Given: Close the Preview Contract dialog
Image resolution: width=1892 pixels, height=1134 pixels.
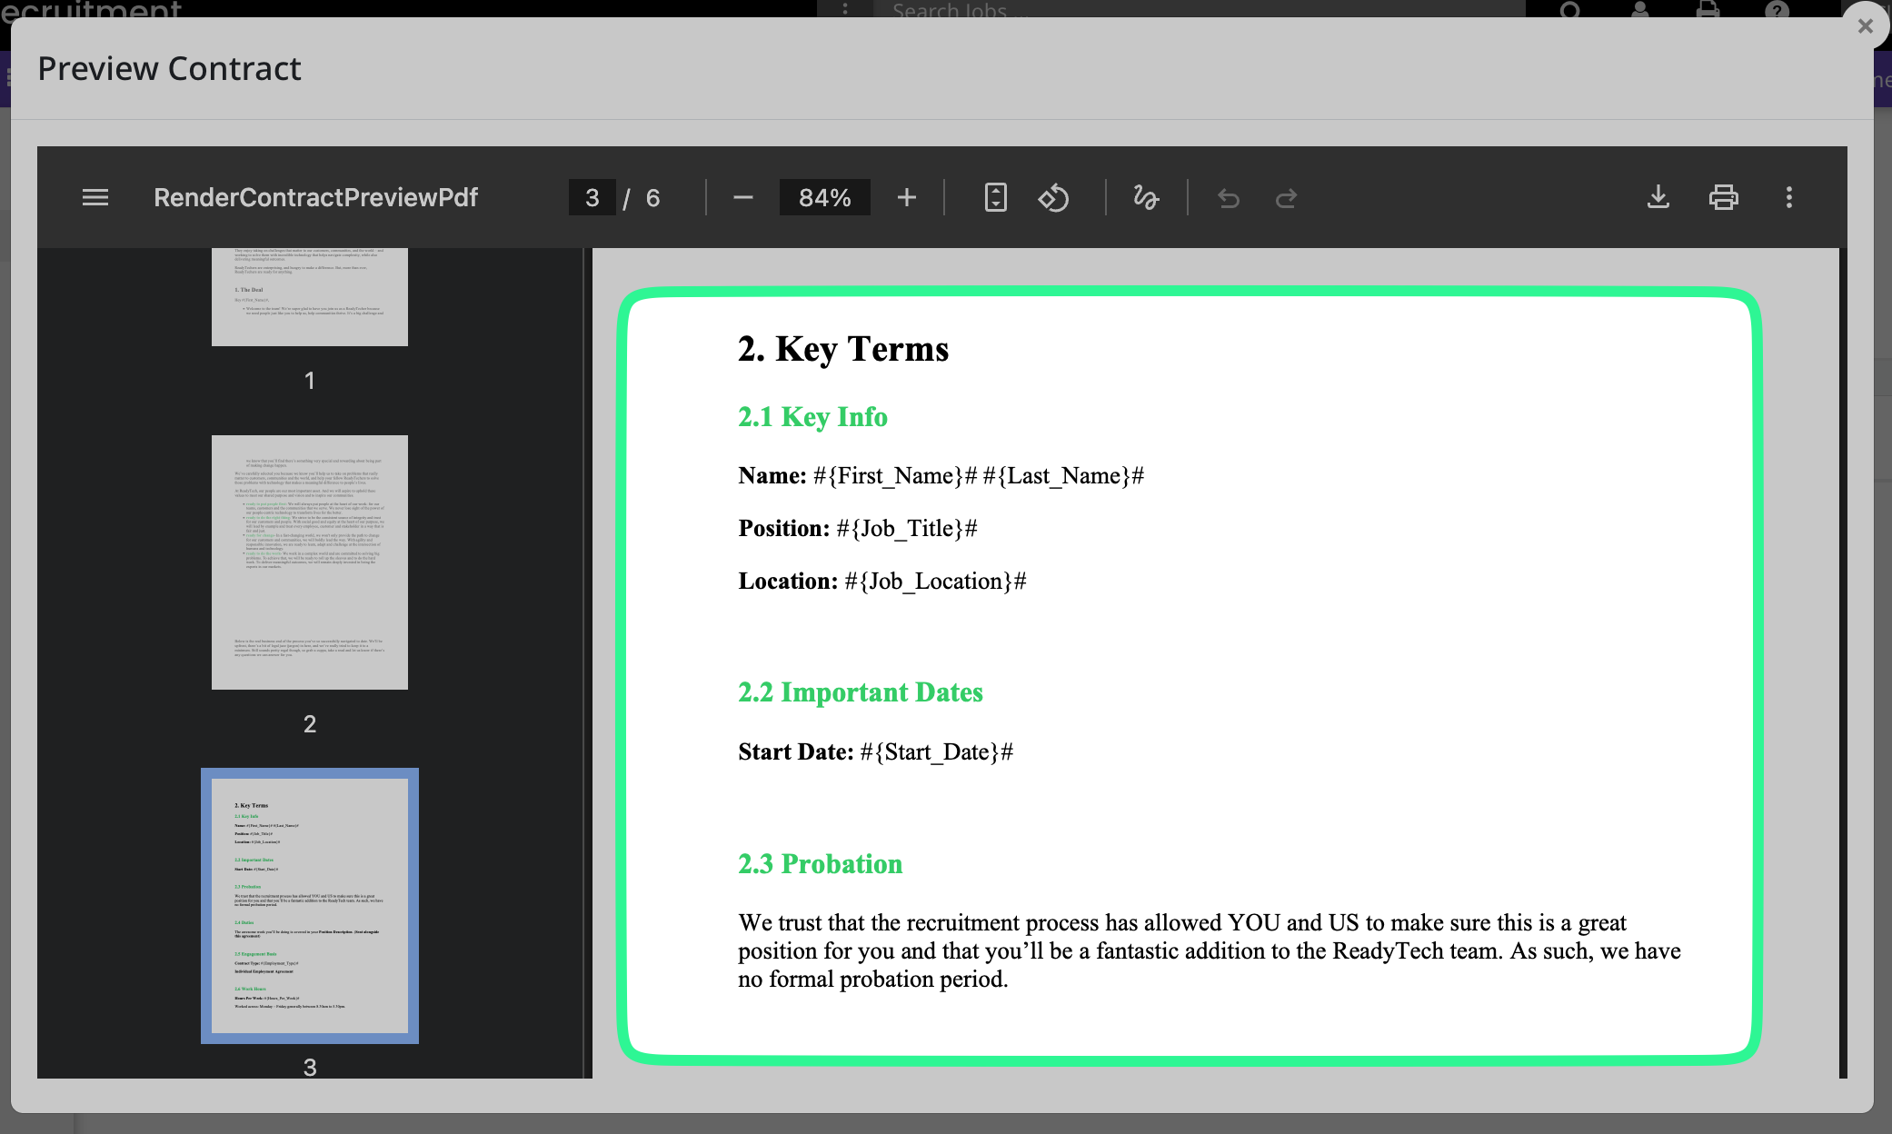Looking at the screenshot, I should [x=1866, y=26].
